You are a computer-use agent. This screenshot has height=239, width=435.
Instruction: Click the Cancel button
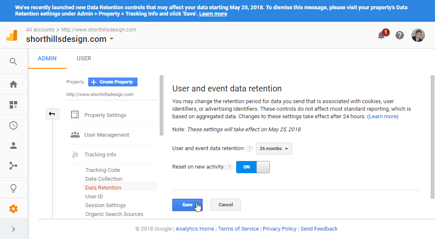tap(226, 205)
